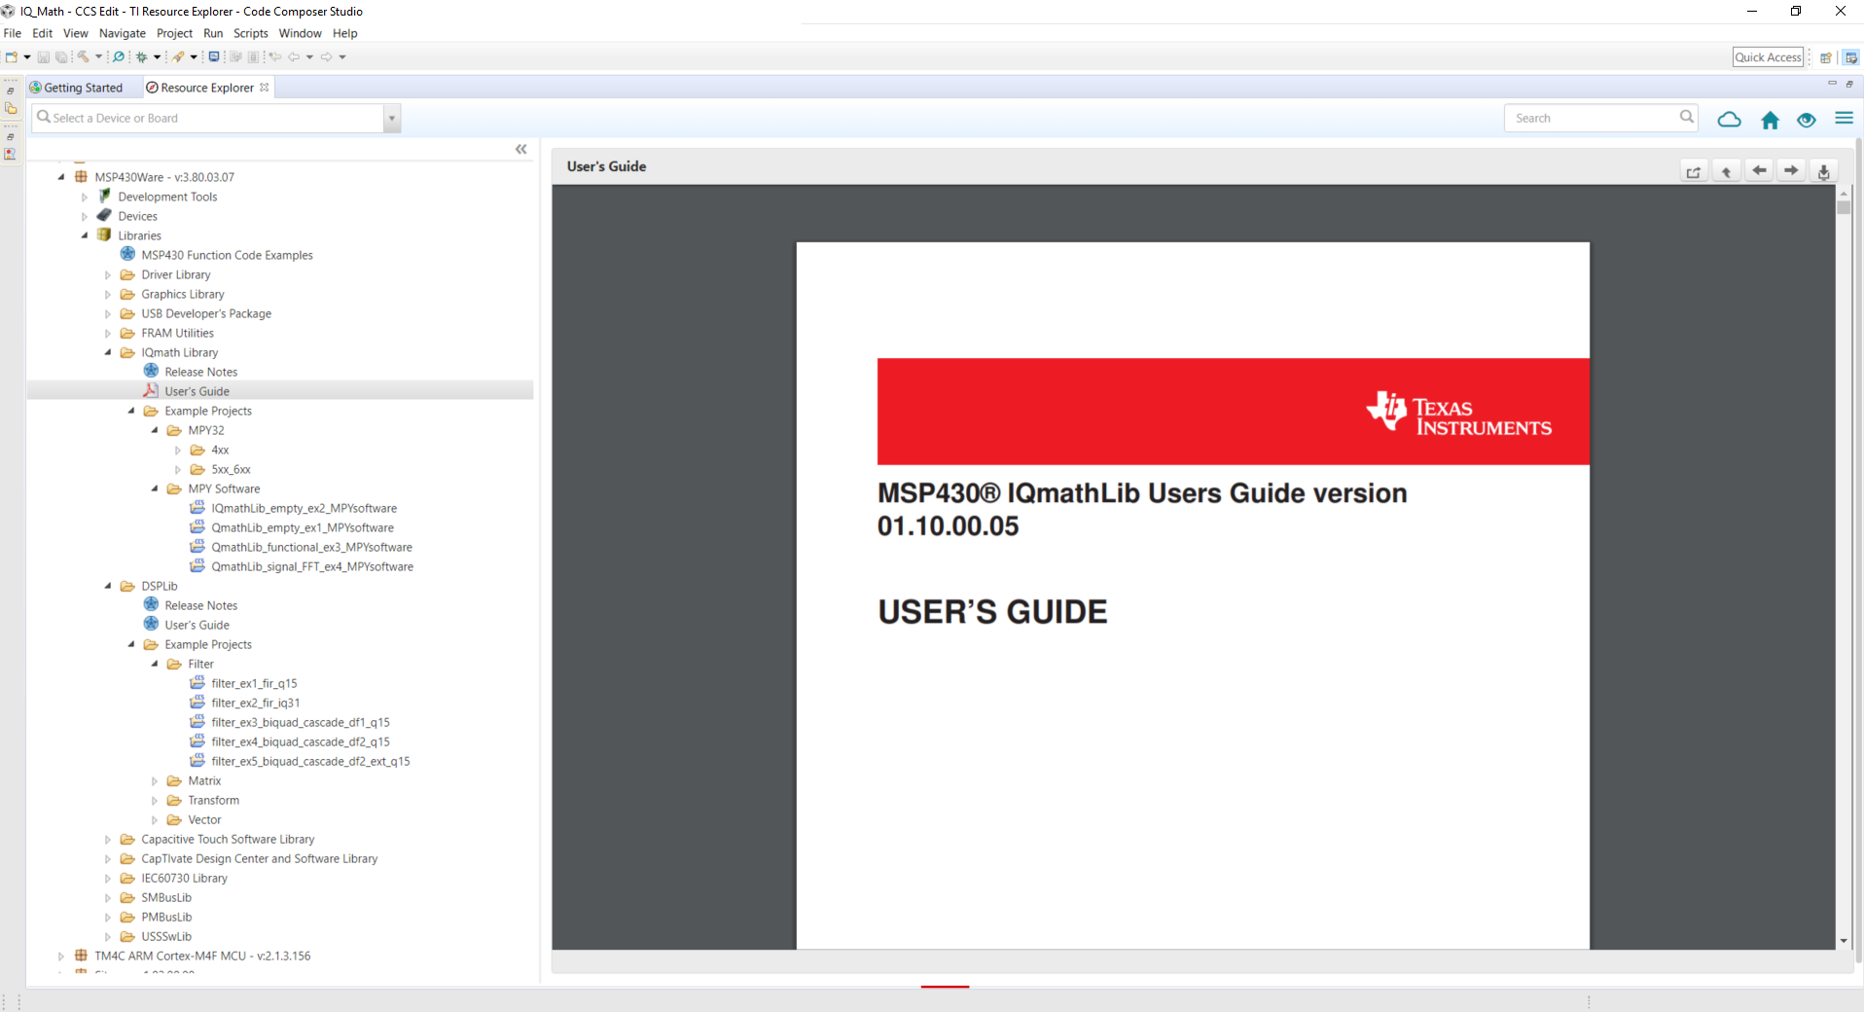Click the document viewer vertical scrollbar thumb

point(1844,207)
